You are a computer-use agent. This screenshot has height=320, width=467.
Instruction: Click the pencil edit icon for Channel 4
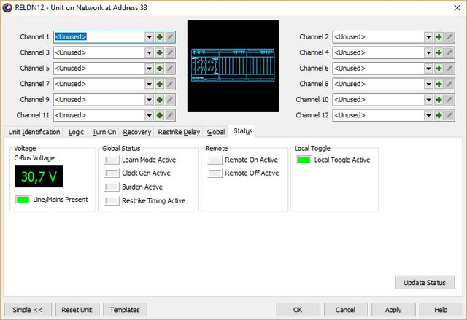tap(449, 52)
